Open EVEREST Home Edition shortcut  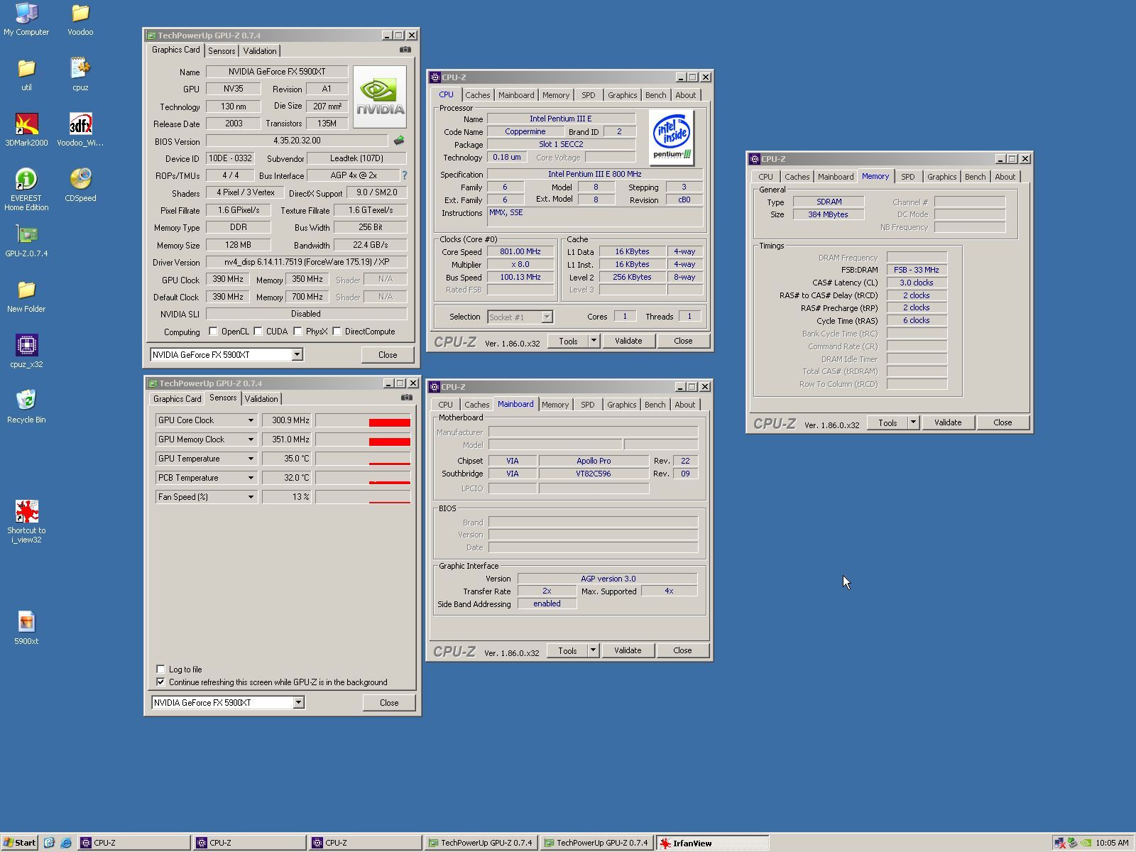(x=26, y=180)
